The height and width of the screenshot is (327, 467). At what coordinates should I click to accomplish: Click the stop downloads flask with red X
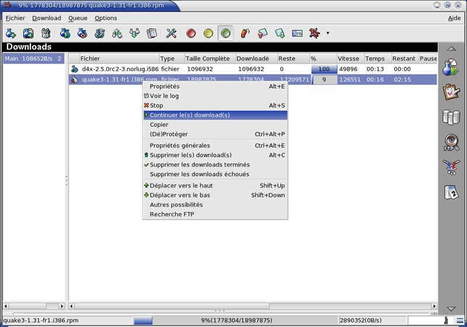point(82,33)
